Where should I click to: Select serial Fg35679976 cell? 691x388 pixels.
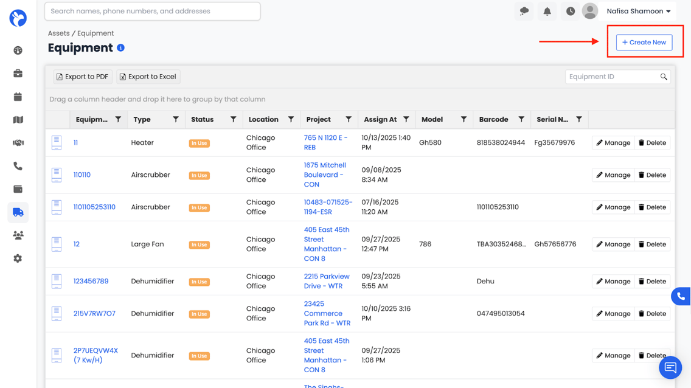[x=554, y=143]
